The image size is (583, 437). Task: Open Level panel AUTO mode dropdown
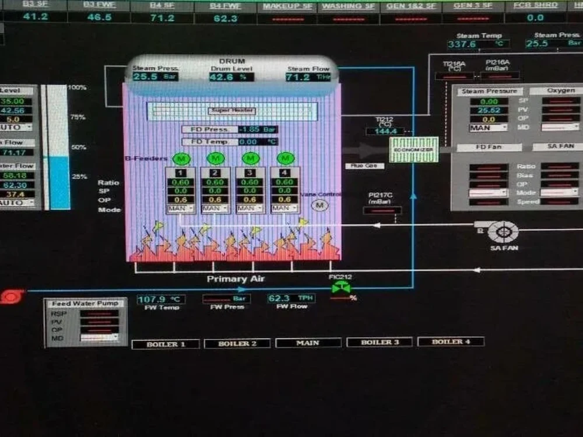point(16,128)
